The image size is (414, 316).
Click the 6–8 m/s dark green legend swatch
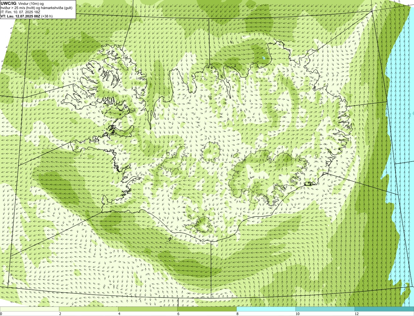(x=207, y=309)
